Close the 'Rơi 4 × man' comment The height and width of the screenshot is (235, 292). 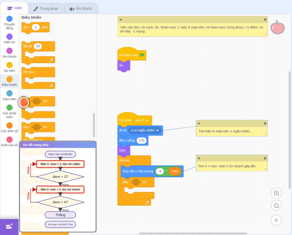265,158
